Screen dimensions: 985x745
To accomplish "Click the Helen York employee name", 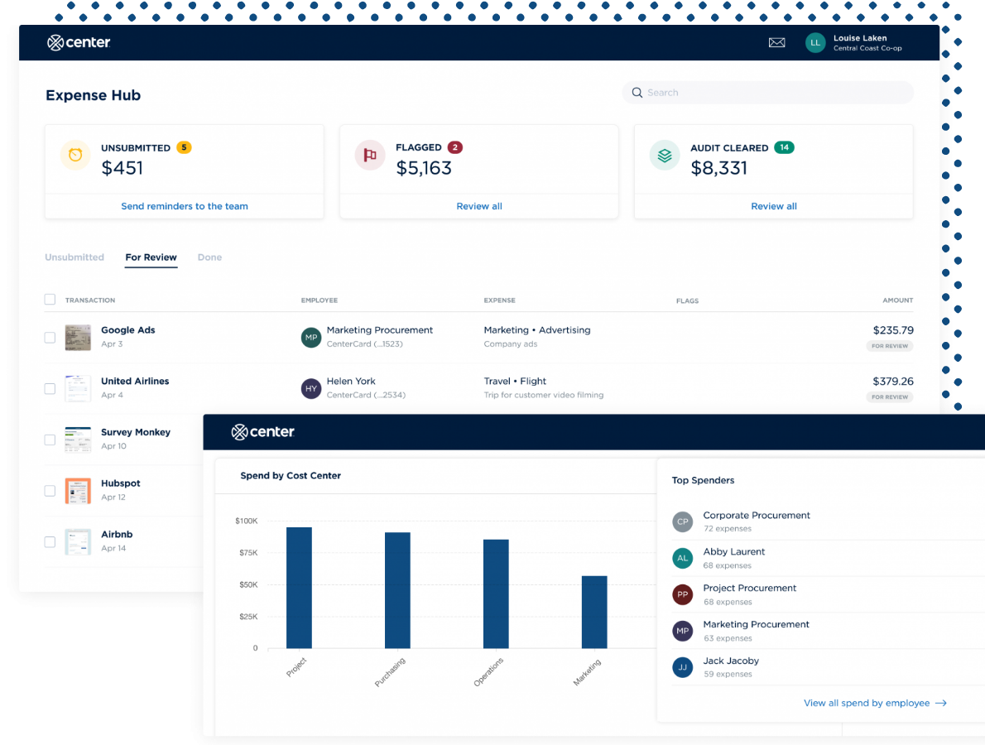I will (x=350, y=381).
